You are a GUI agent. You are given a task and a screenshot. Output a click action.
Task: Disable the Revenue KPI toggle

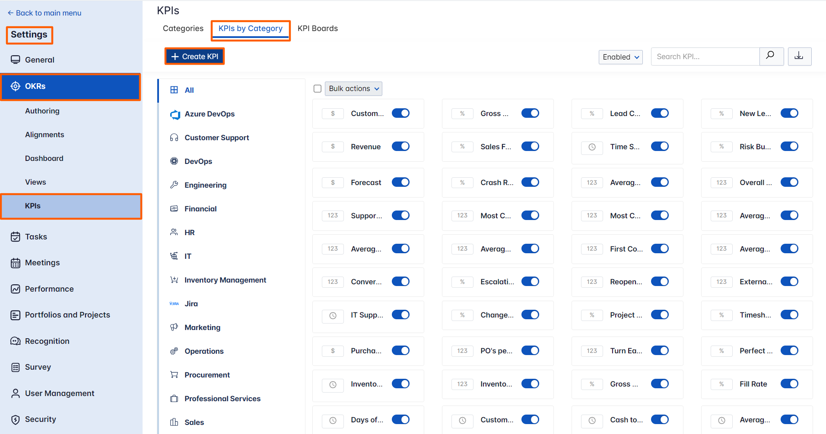[400, 147]
